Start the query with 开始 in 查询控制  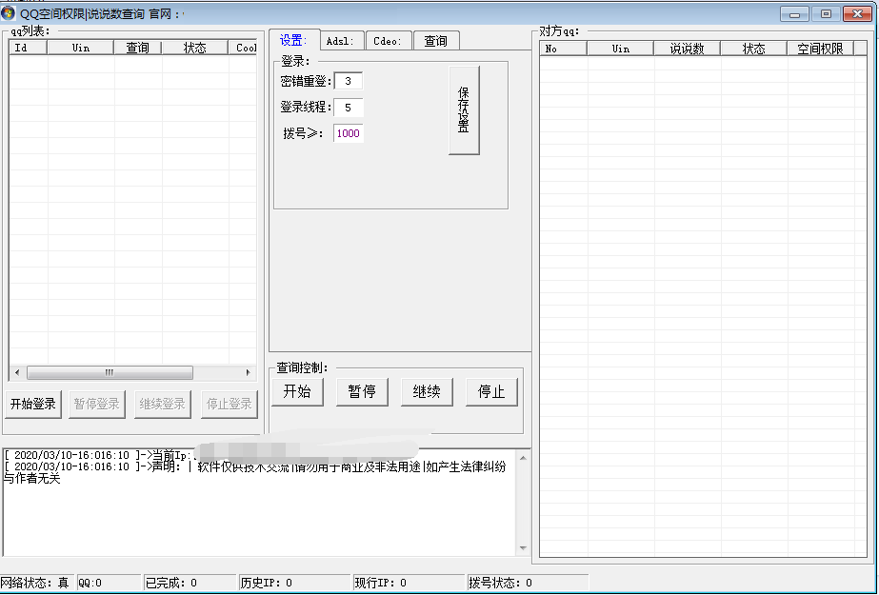pyautogui.click(x=298, y=391)
